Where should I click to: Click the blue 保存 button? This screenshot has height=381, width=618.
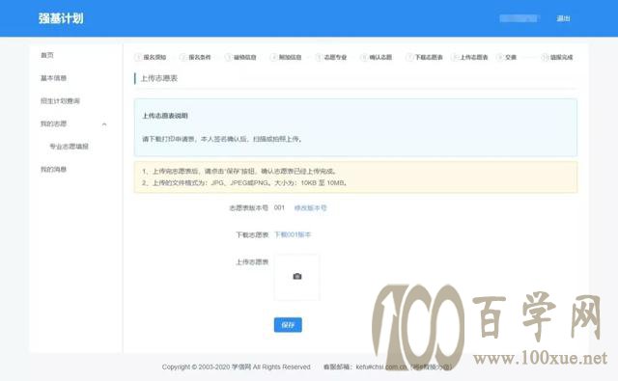pos(288,325)
